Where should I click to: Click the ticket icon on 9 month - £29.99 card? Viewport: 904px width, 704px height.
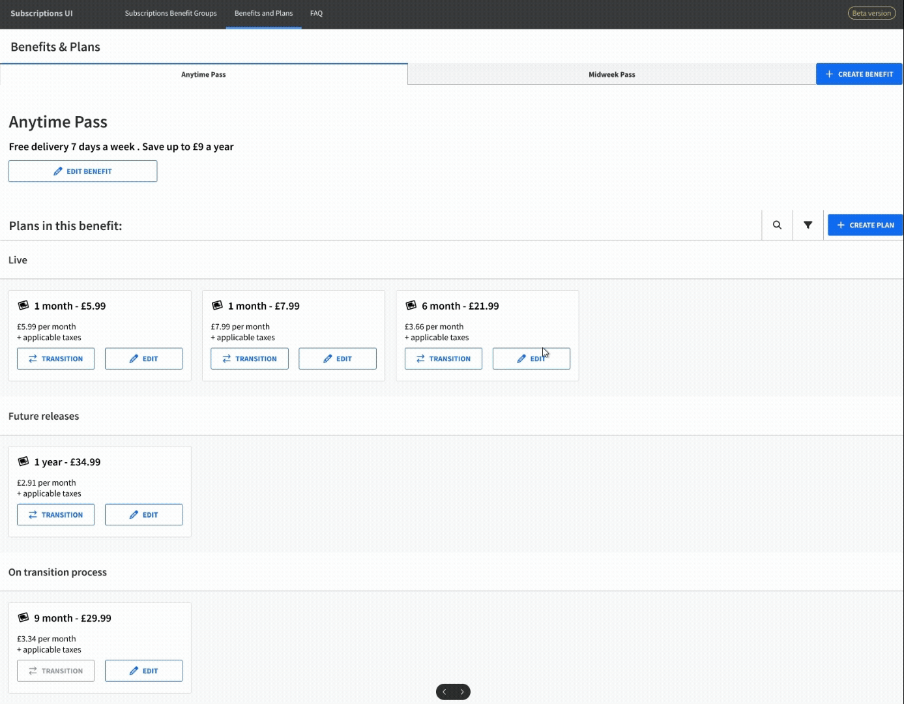coord(23,617)
